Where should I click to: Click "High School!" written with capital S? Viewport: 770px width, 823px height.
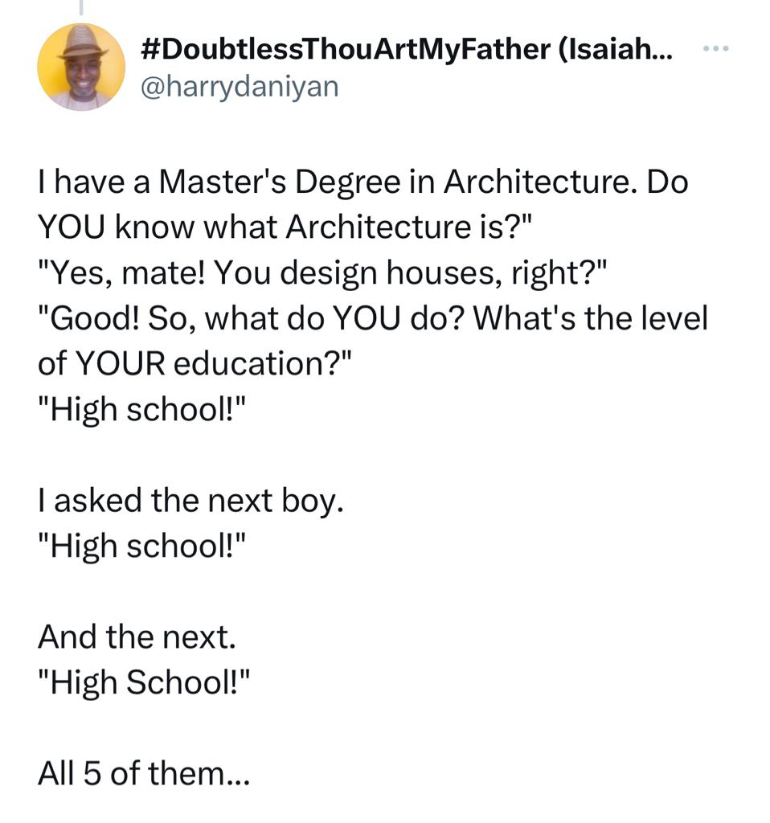(144, 682)
